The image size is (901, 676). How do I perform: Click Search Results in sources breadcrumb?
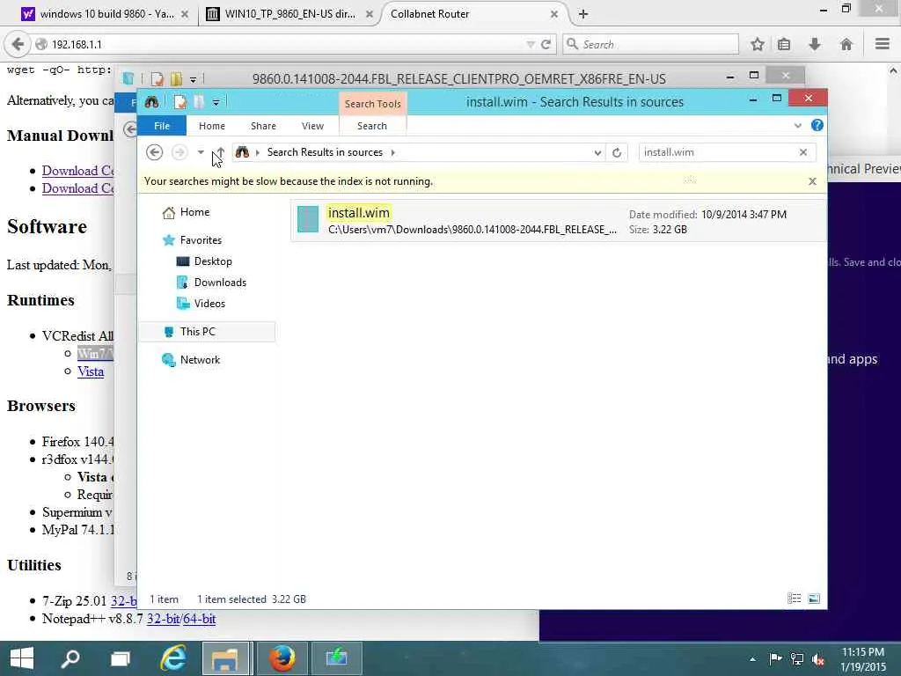pos(325,152)
